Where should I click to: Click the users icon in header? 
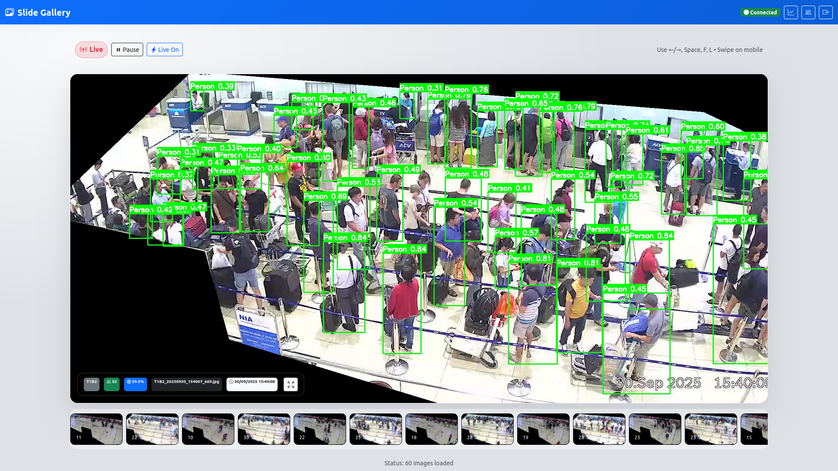[808, 12]
